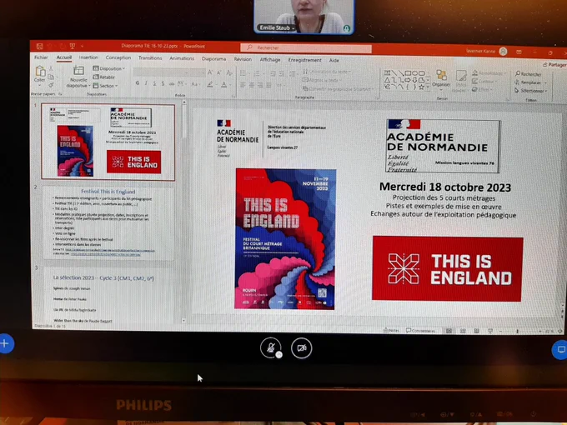Viewport: 567px width, 425px height.
Task: Select the star shape in shapes gallery
Action: click(x=422, y=87)
